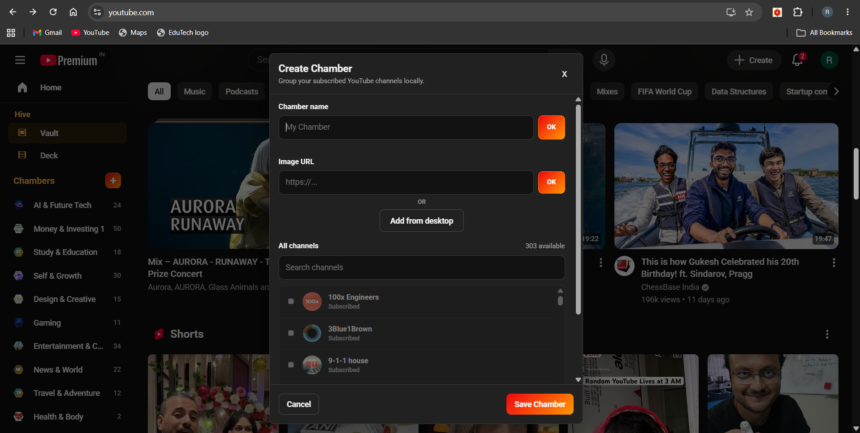The image size is (860, 433).
Task: Select the All filter chip
Action: click(x=159, y=91)
